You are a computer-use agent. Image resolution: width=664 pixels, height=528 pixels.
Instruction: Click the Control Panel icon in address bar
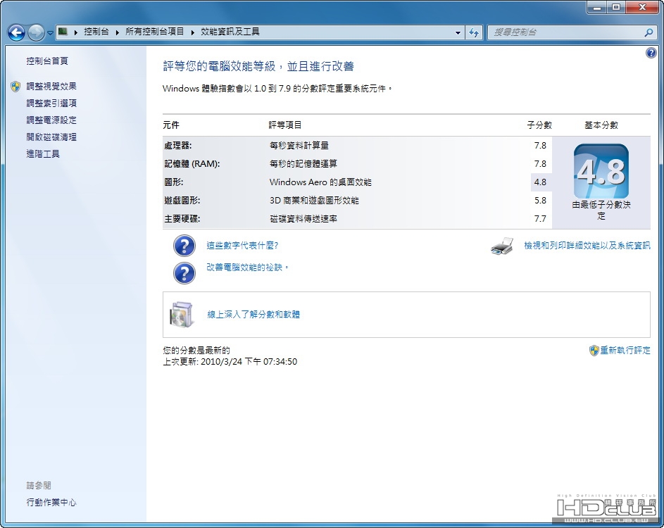[x=63, y=32]
